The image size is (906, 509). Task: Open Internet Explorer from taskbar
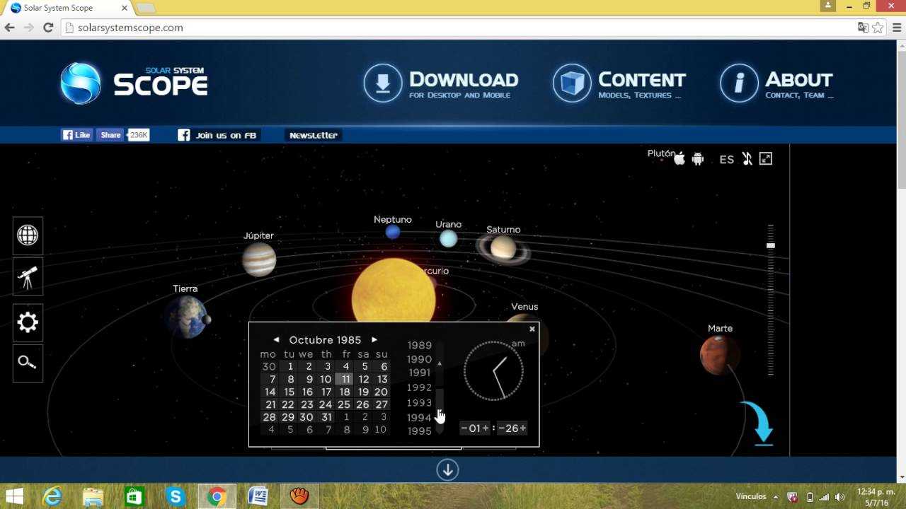click(52, 496)
